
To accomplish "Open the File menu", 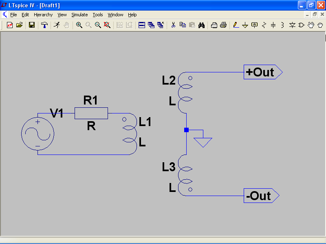I will [13, 15].
